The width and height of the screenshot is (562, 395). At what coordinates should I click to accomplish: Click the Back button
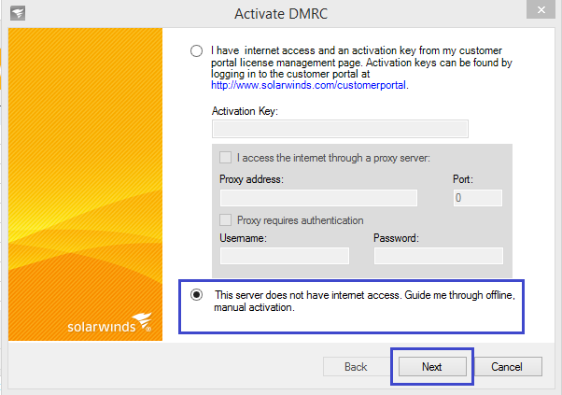point(356,367)
